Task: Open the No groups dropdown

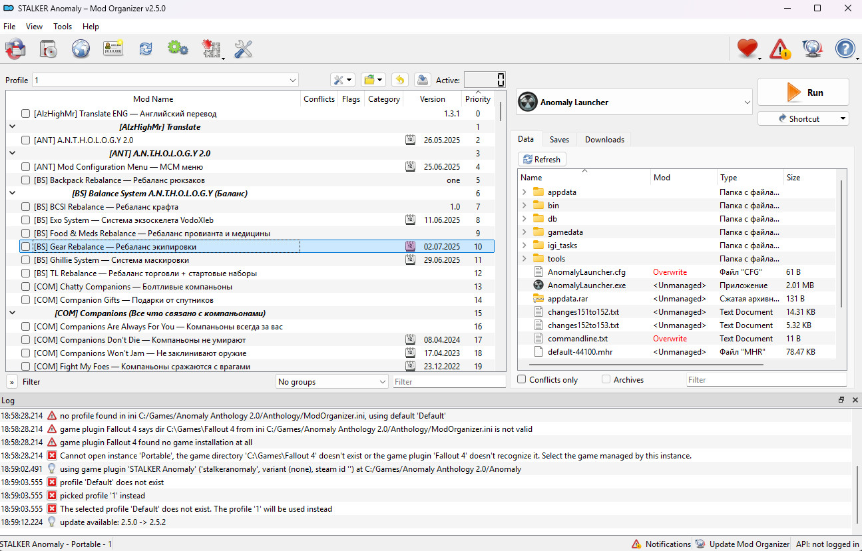Action: click(331, 382)
